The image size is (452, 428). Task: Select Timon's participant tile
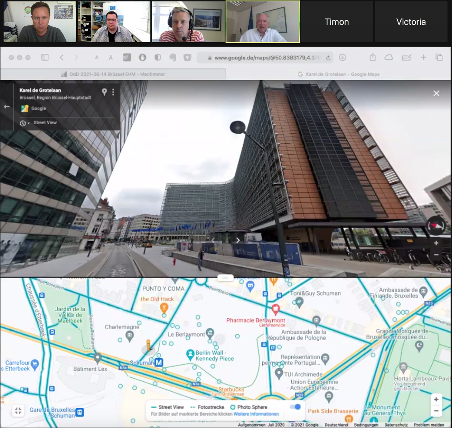click(x=337, y=22)
